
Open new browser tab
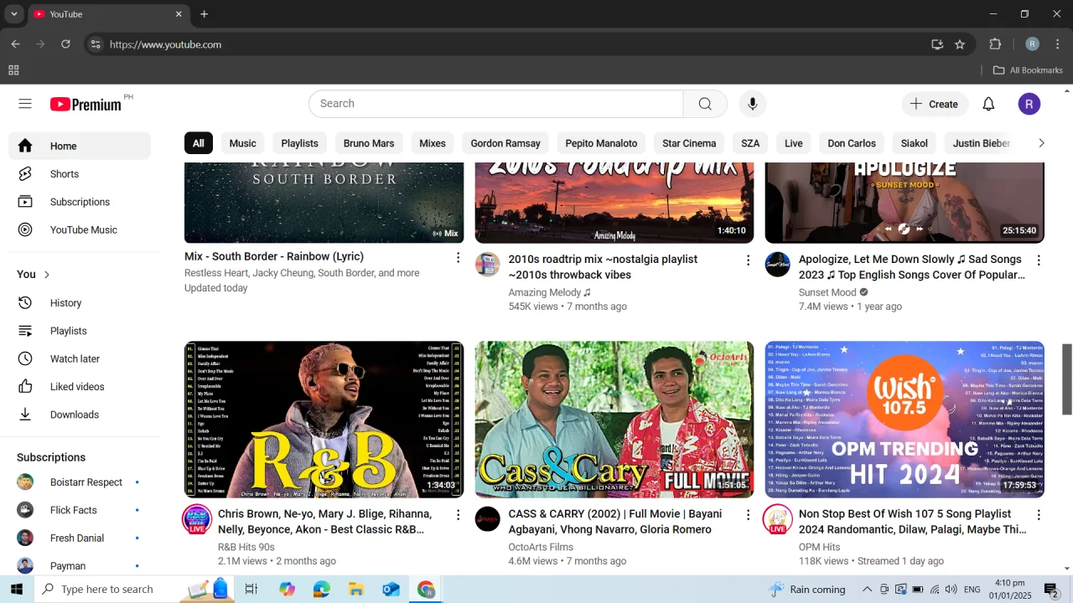tap(204, 14)
